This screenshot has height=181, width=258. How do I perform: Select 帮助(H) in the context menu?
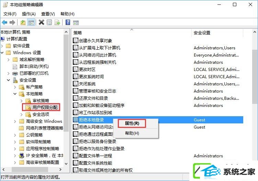[132, 133]
